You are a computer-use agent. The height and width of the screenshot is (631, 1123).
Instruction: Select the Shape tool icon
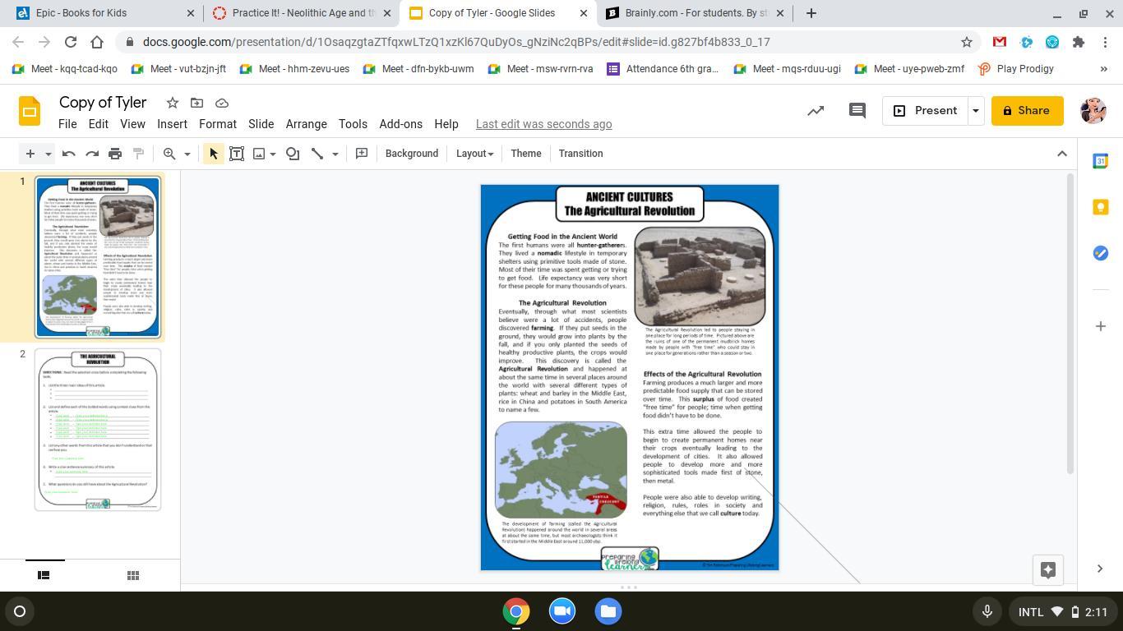coord(293,154)
